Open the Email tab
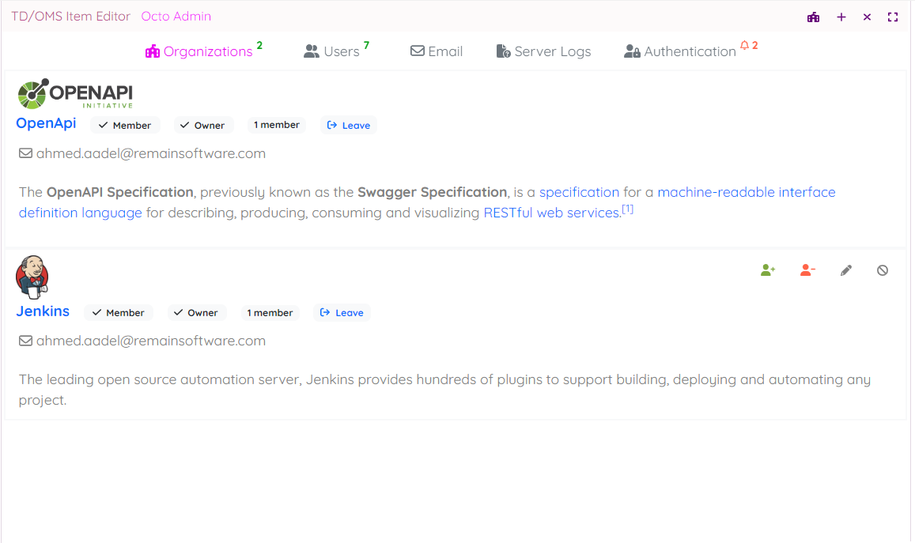The width and height of the screenshot is (915, 543). point(437,51)
